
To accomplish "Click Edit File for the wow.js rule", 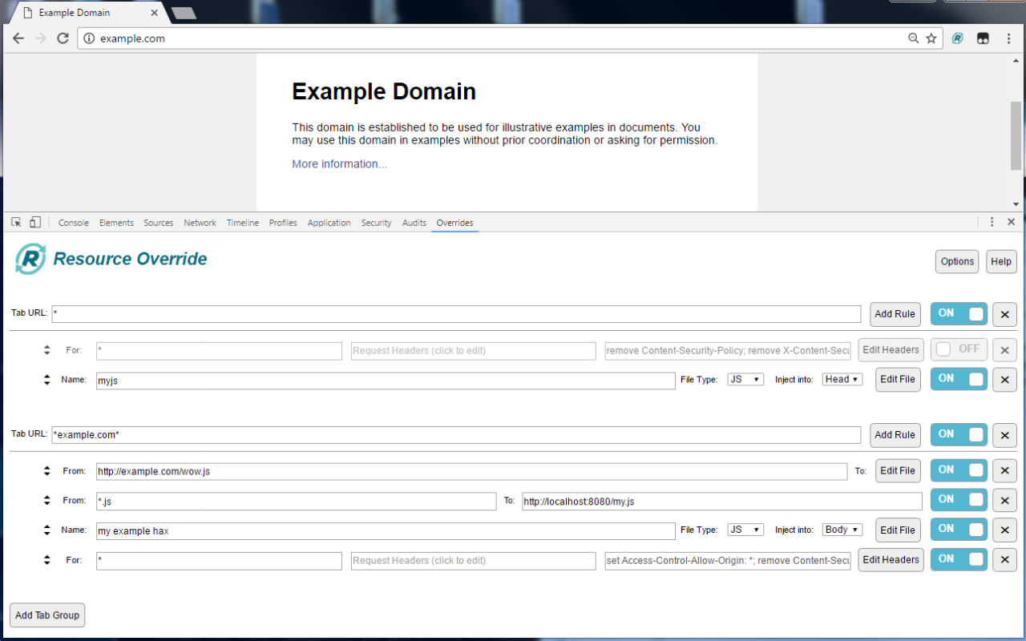I will (898, 471).
